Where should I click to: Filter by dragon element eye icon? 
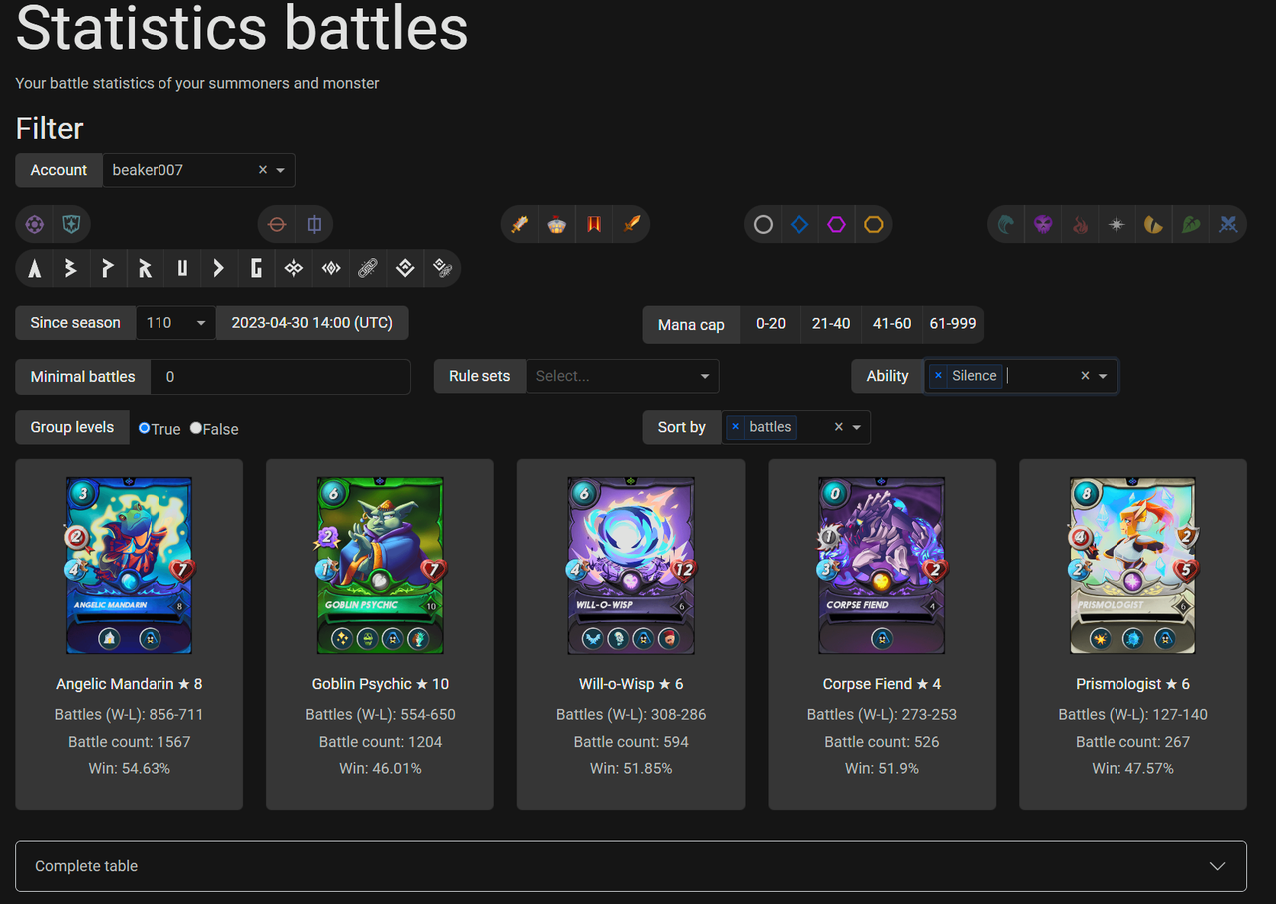(x=1153, y=225)
